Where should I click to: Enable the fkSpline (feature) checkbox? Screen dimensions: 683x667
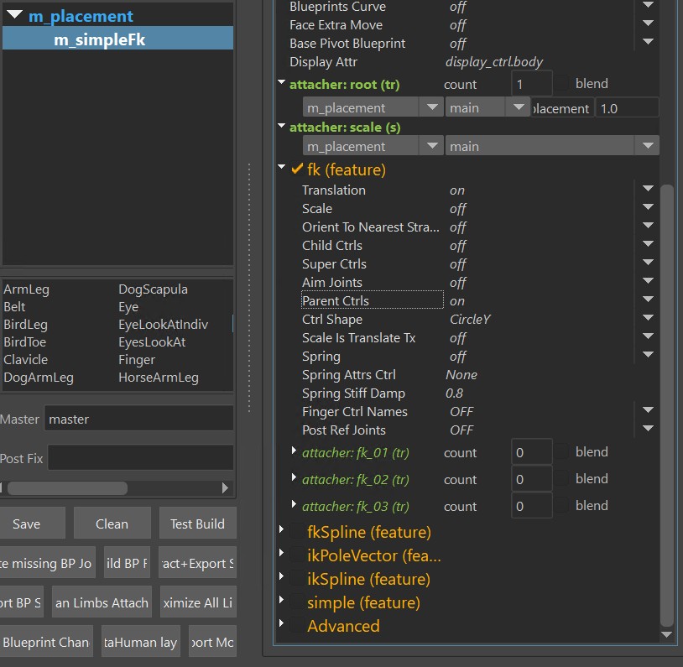[298, 531]
